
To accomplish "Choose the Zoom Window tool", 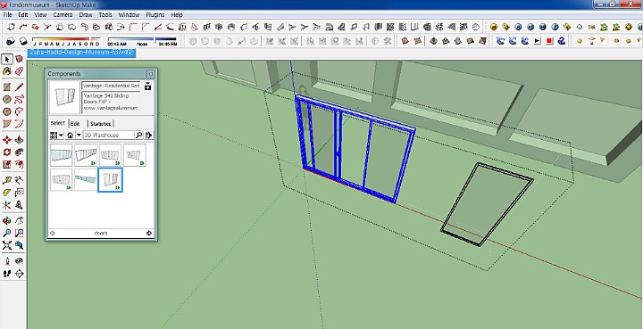I will 19,234.
